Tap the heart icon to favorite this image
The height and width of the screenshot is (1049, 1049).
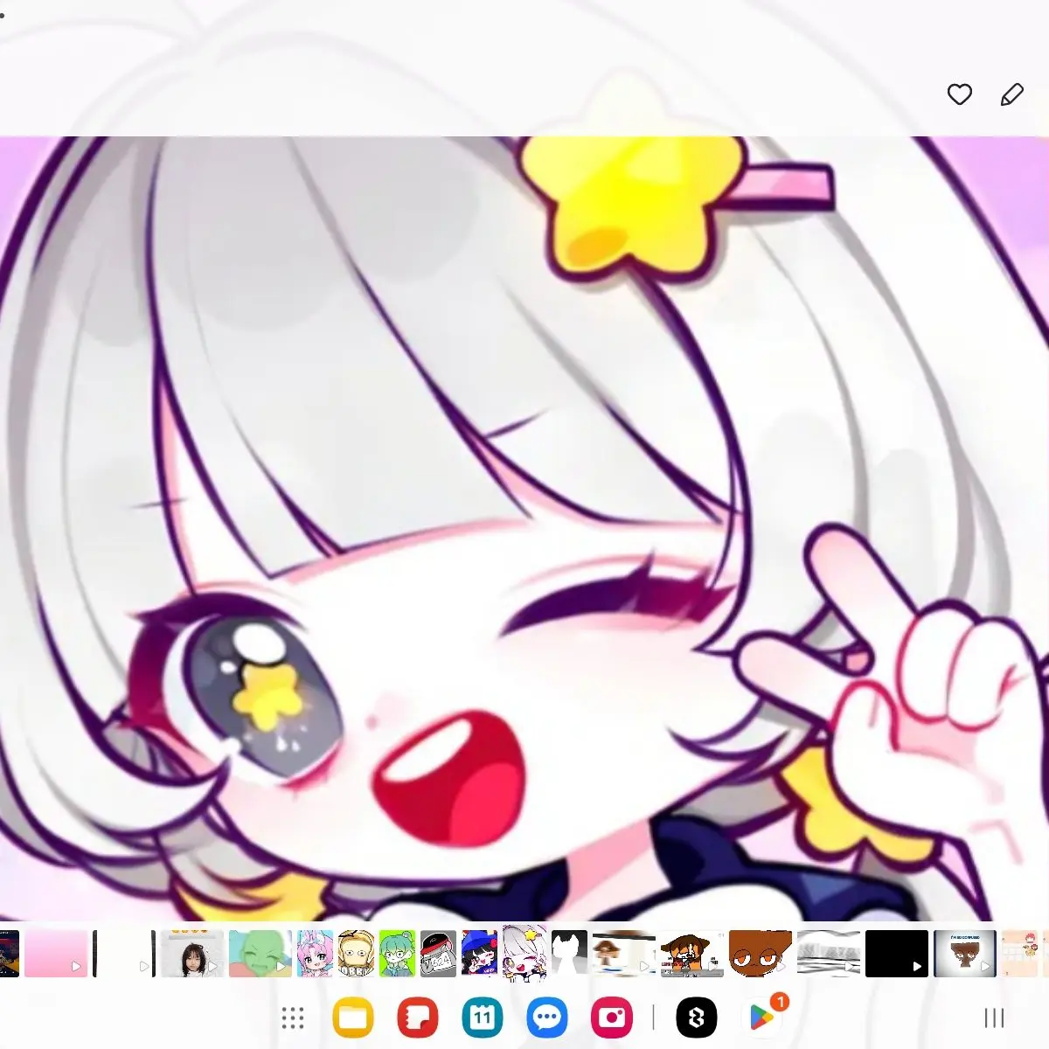click(x=959, y=94)
